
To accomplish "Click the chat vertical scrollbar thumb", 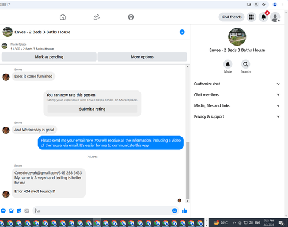I will point(188,171).
